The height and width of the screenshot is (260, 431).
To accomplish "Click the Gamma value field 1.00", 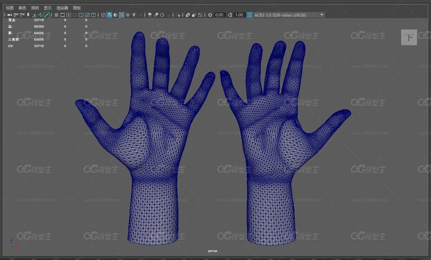I will (x=239, y=15).
